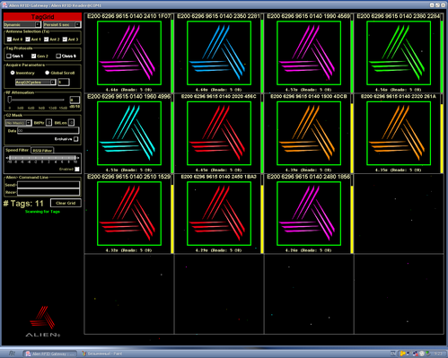Select the orange tag icon ending 2320 261A
This screenshot has height=358, width=448.
pyautogui.click(x=399, y=133)
